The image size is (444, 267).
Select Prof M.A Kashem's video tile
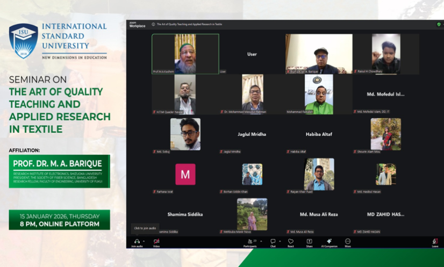tap(185, 54)
